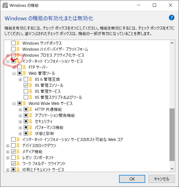Click folder icon beside 状態と診断
Image resolution: width=179 pixels, height=187 pixels.
pos(31,133)
